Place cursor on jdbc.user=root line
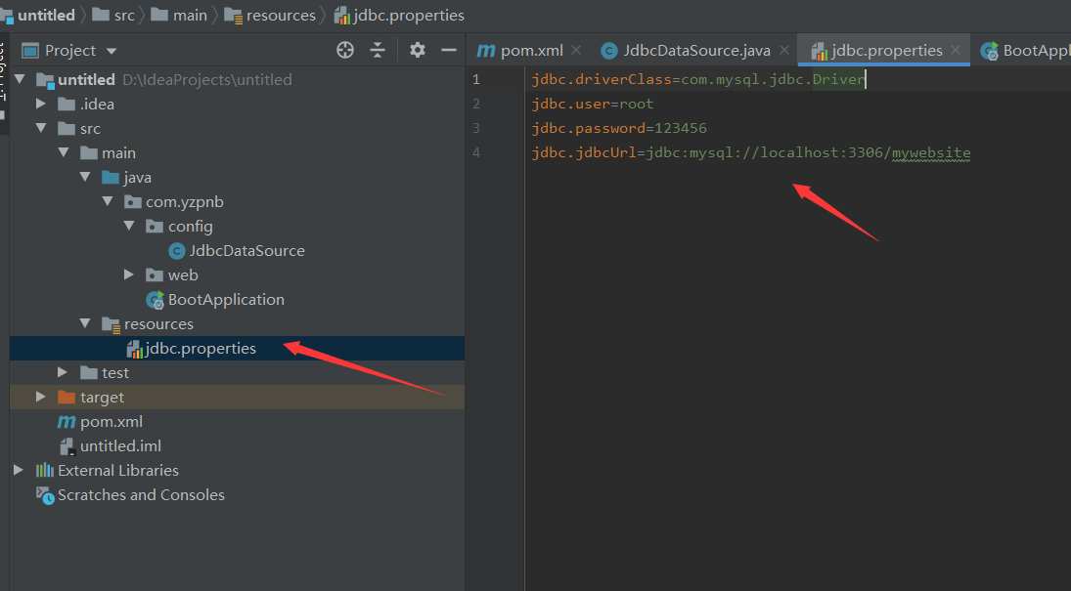Viewport: 1071px width, 591px height. (592, 104)
